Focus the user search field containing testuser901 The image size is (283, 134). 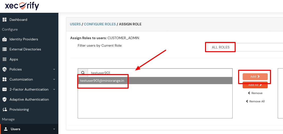click(x=160, y=73)
